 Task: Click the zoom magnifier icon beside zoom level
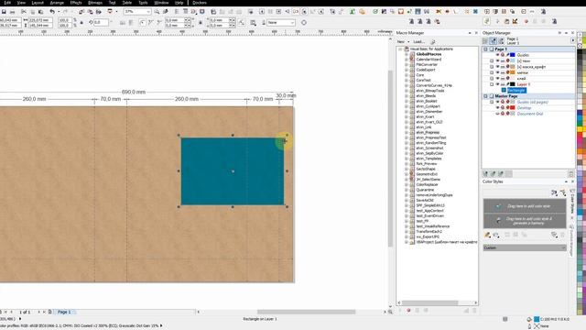pyautogui.click(x=157, y=12)
